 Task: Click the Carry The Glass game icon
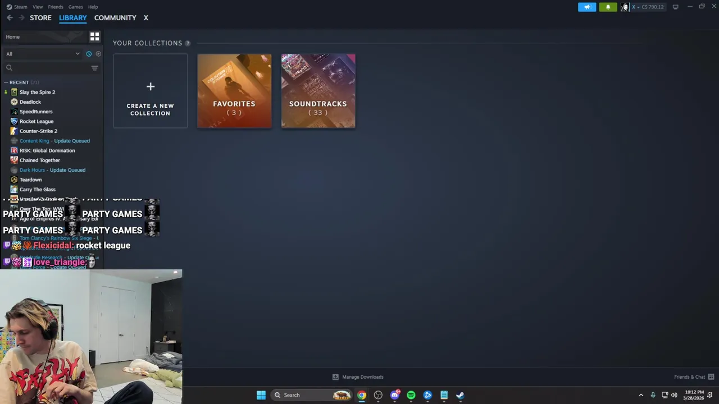pos(14,189)
